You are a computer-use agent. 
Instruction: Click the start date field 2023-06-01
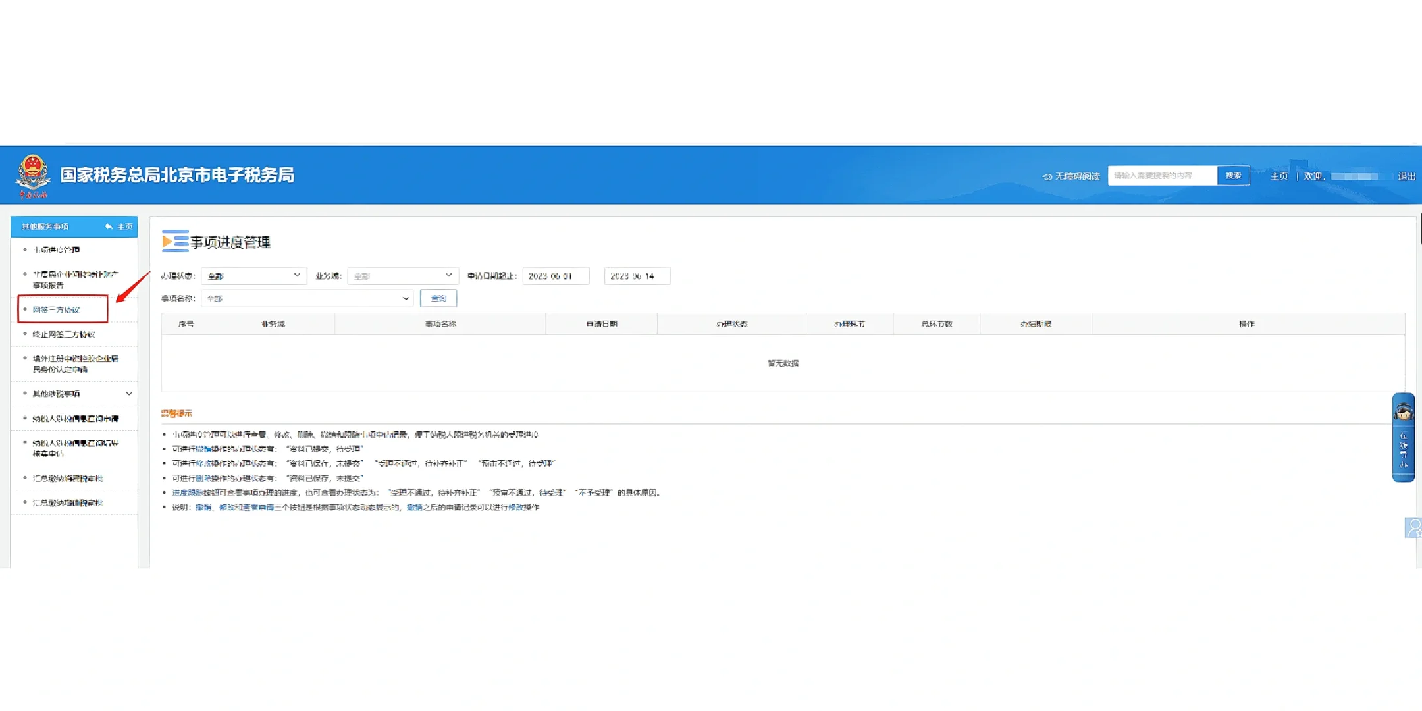555,276
